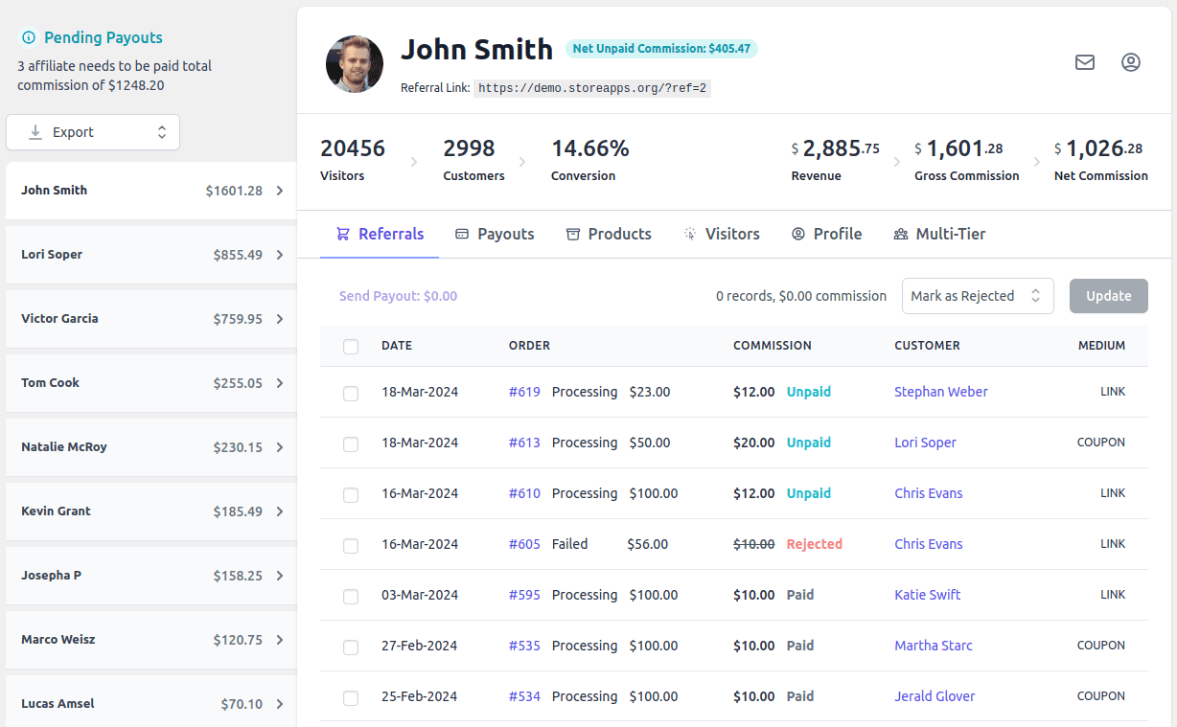Open the Mark as Rejected dropdown
The height and width of the screenshot is (727, 1177).
978,296
